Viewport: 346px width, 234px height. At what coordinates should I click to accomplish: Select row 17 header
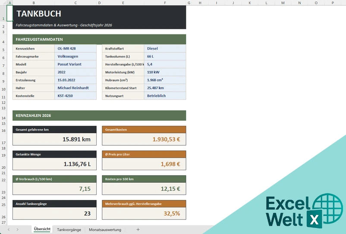3,140
